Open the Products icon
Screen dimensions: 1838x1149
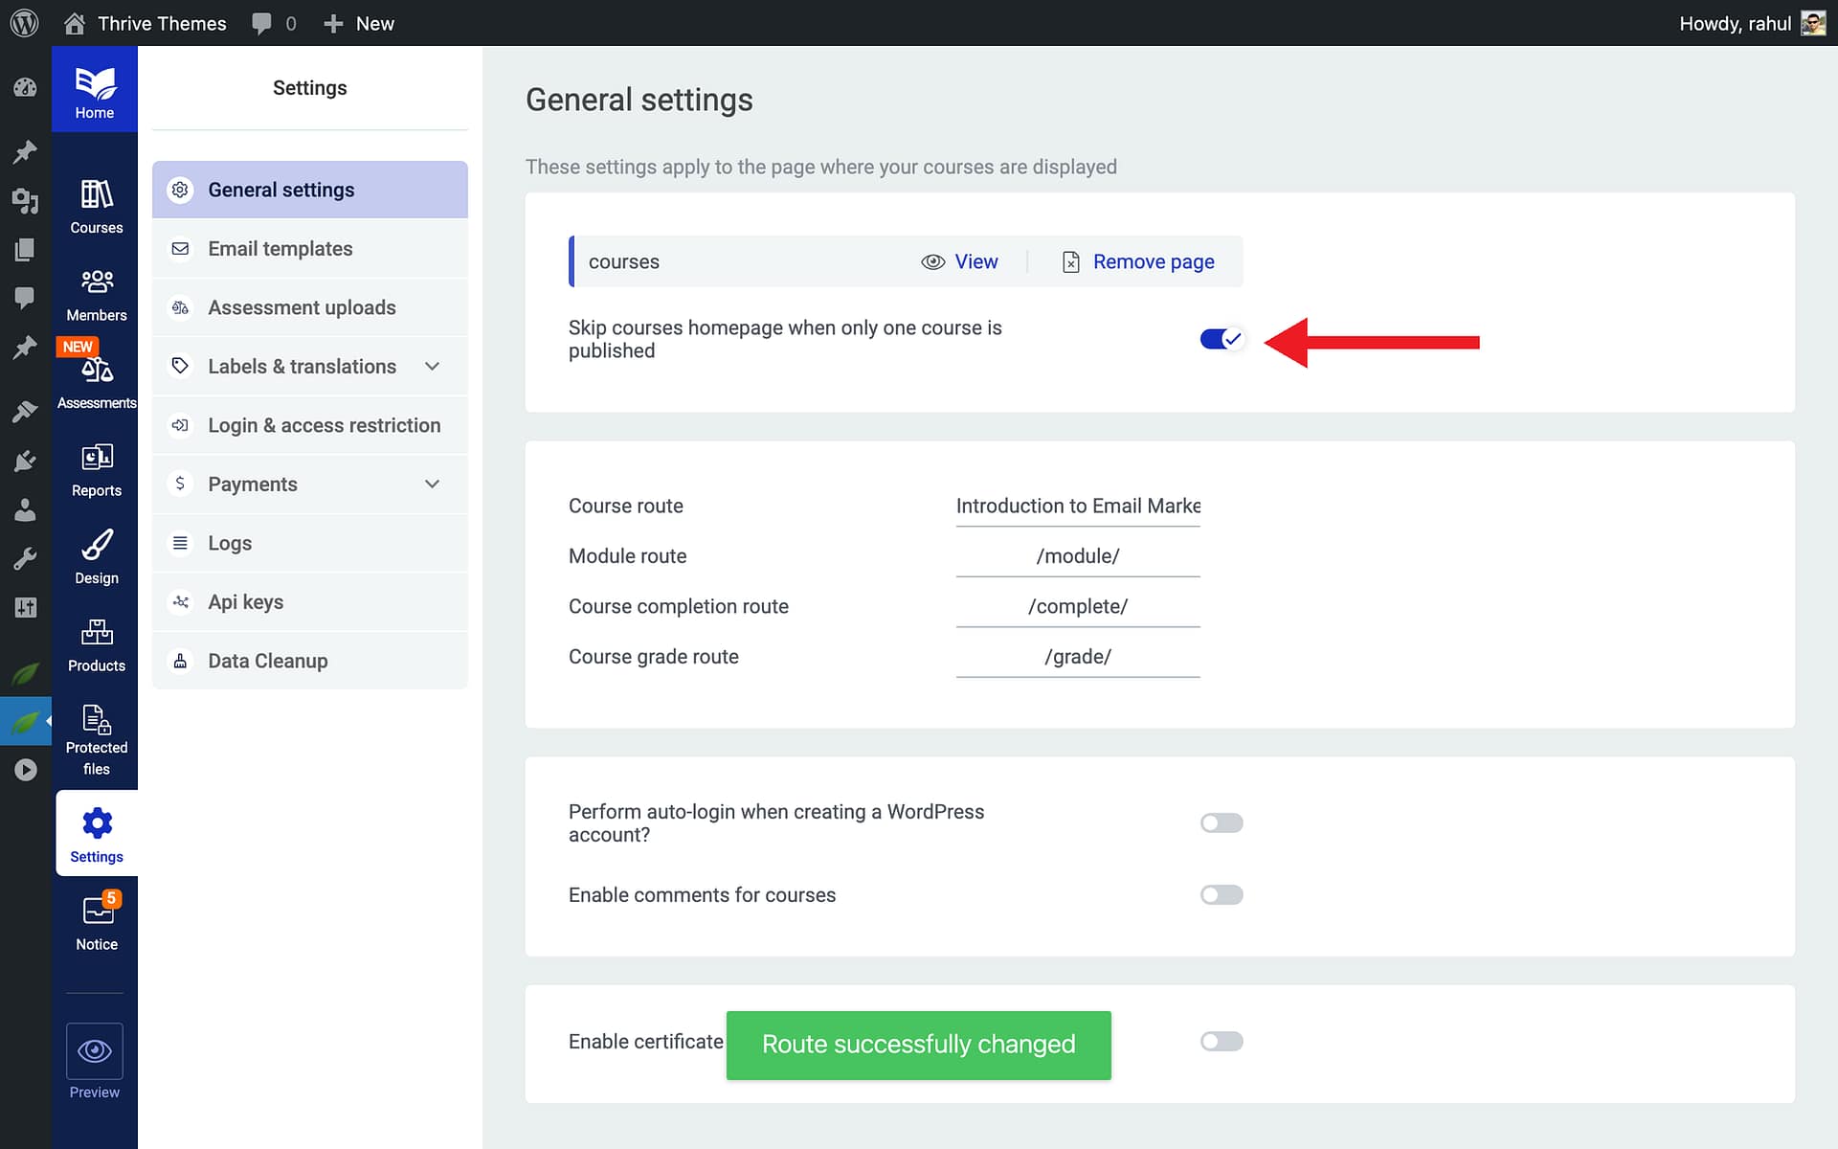96,632
